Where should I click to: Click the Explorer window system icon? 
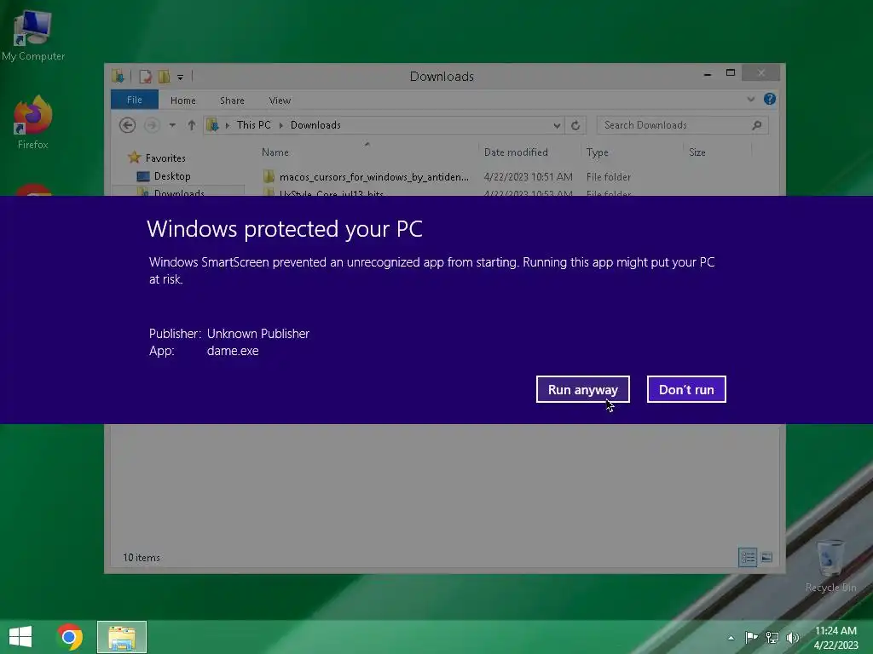118,76
